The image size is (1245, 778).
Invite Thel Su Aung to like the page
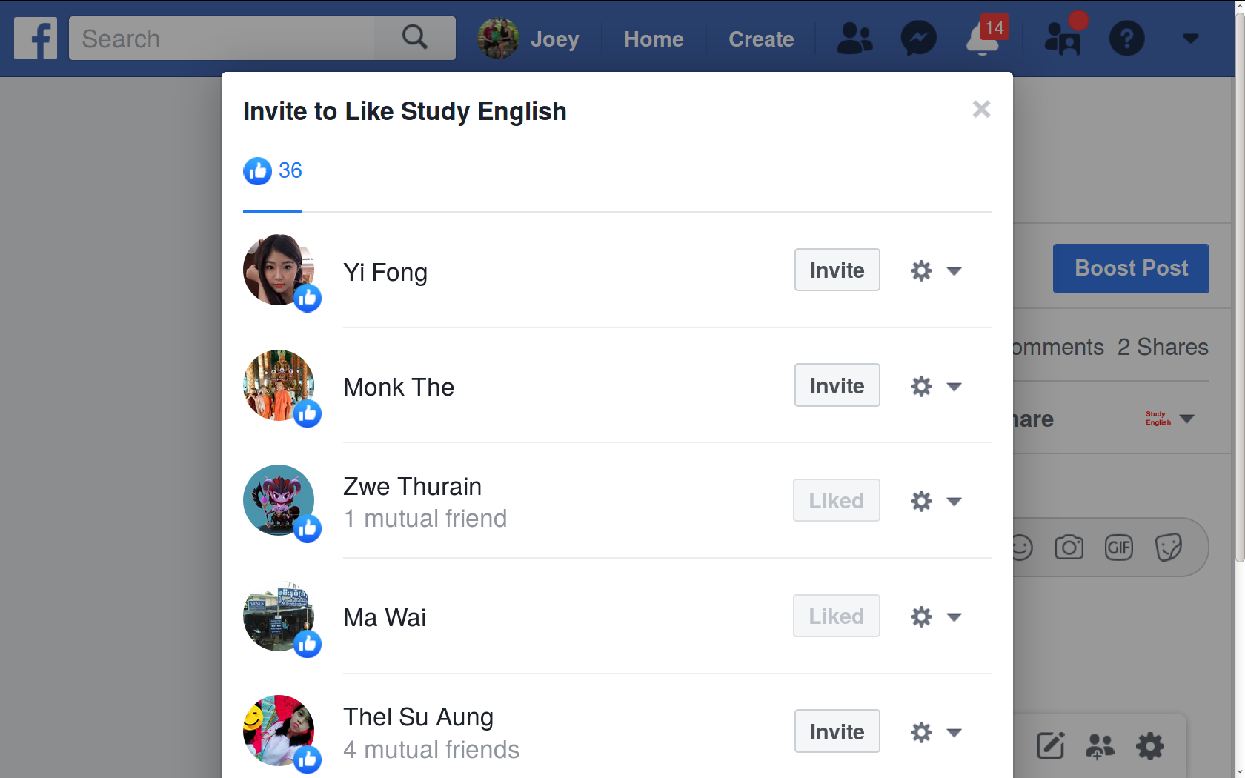(x=837, y=731)
